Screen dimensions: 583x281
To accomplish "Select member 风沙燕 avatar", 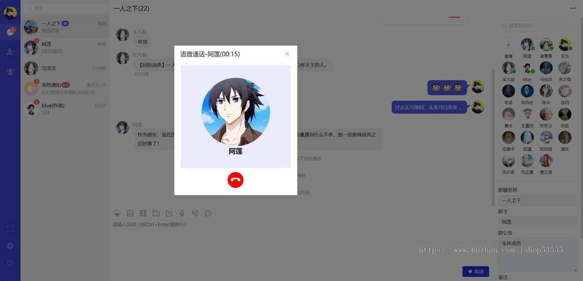I will (508, 161).
